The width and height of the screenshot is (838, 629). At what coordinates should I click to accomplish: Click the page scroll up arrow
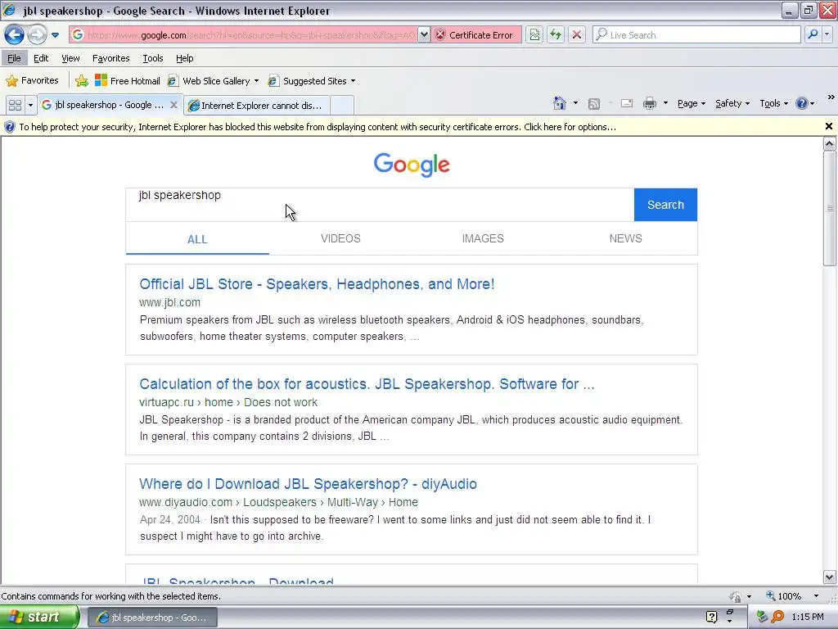[x=830, y=143]
